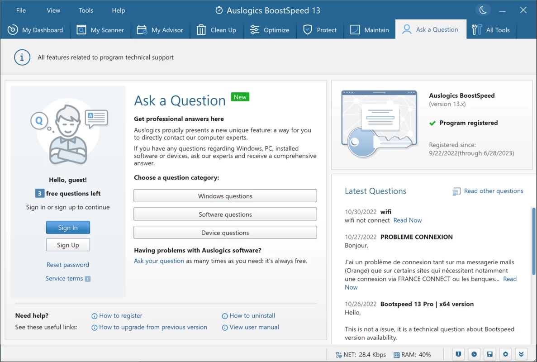The height and width of the screenshot is (362, 537).
Task: Click the Hello, guest! greeting
Action: [x=68, y=180]
